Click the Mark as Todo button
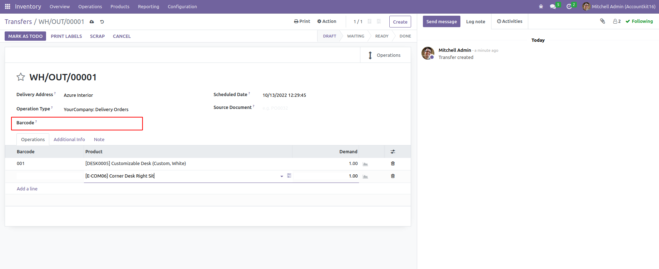This screenshot has height=269, width=659. (x=25, y=36)
